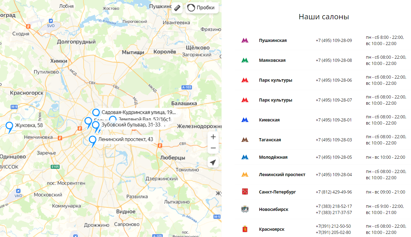Click the phone +7(391) 205-02-80

coord(333,232)
